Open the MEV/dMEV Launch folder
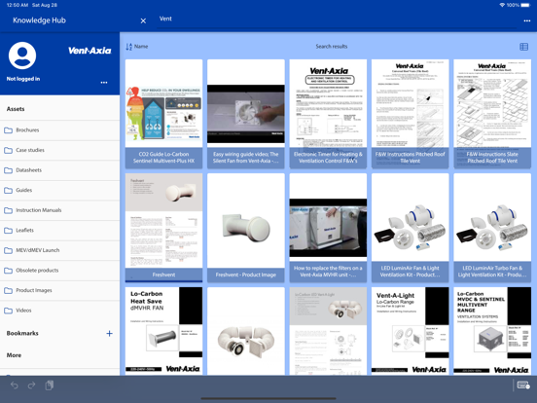Screen dimensions: 537x403 point(60,250)
